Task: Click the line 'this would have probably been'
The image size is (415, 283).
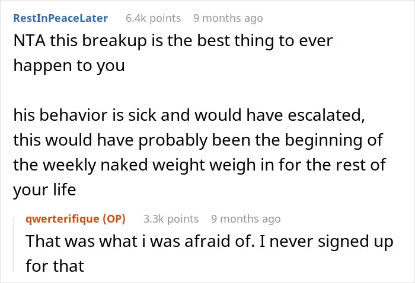Action: pos(198,140)
